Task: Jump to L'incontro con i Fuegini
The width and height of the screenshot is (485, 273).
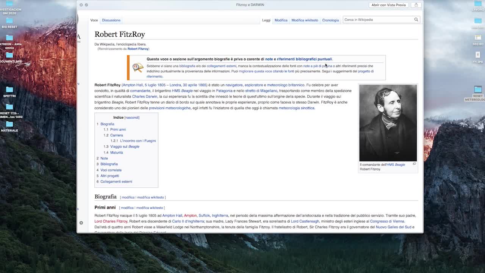Action: click(x=138, y=141)
